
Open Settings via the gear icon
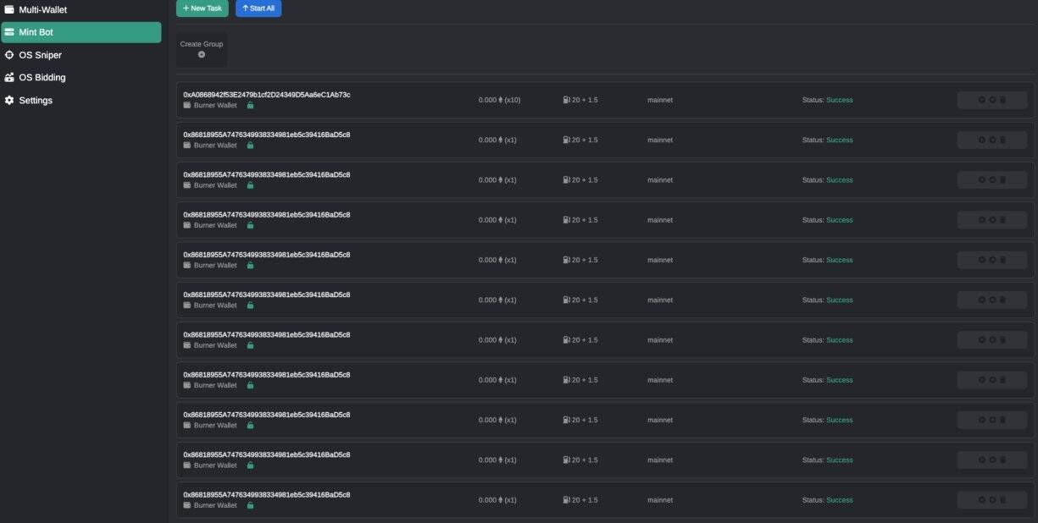click(9, 100)
